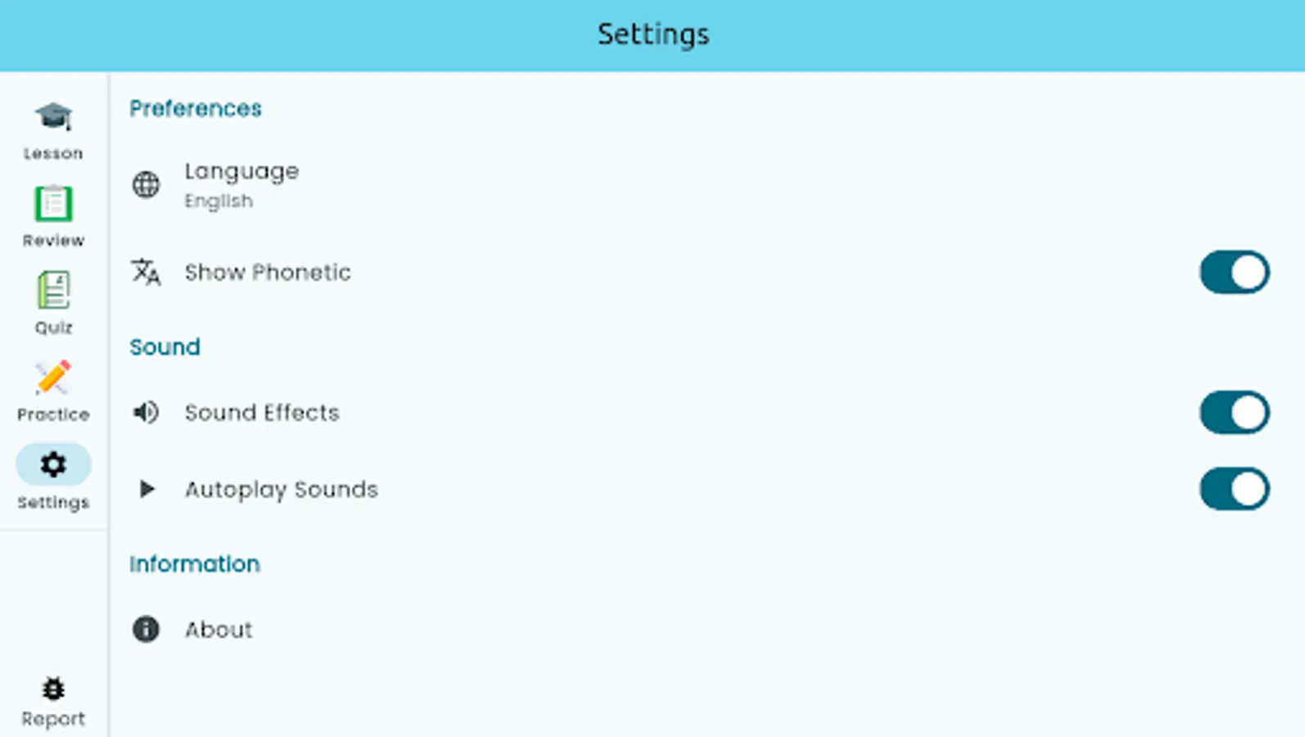Click the English language value
The image size is (1305, 737).
pos(218,201)
